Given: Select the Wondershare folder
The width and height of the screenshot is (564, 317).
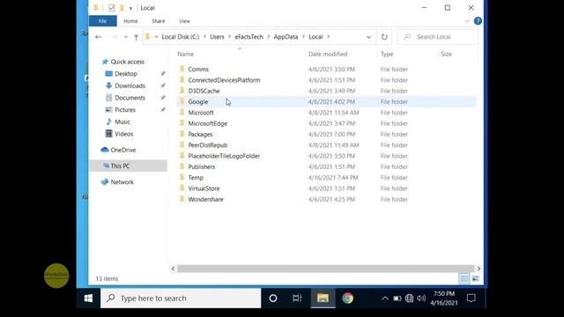Looking at the screenshot, I should (x=205, y=199).
